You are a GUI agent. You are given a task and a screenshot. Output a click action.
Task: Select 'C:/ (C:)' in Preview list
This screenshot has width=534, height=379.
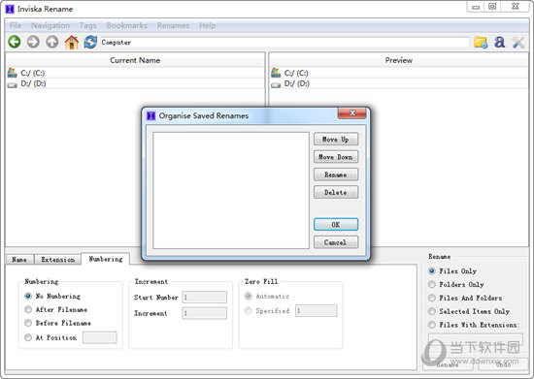tap(296, 73)
